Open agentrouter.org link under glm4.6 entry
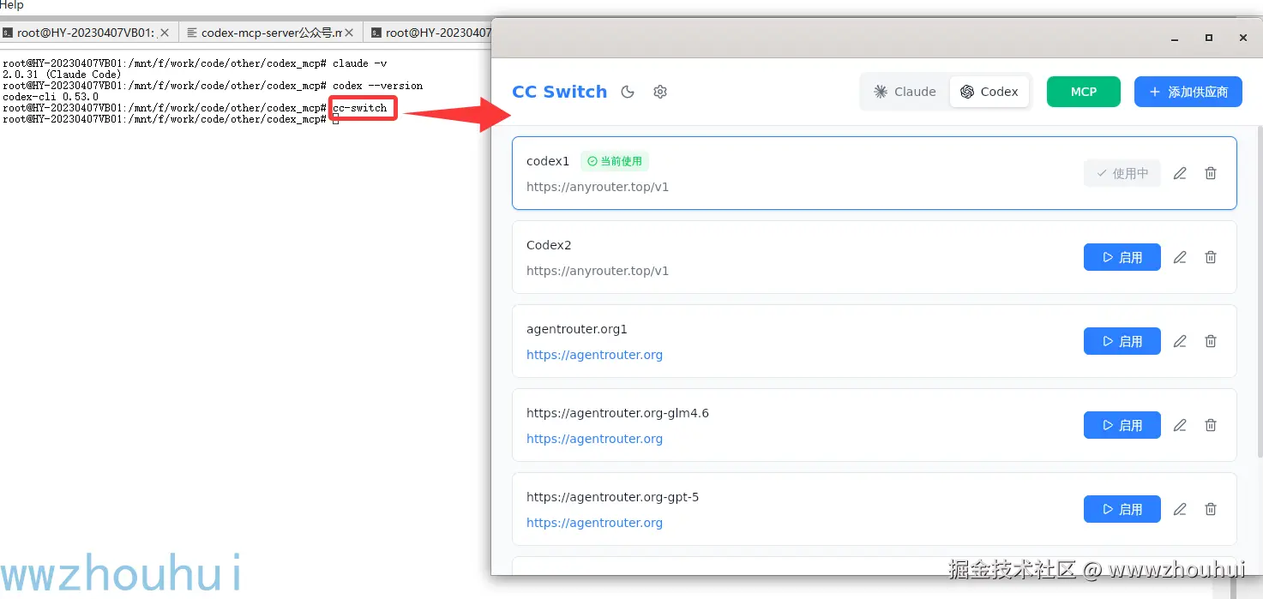Image resolution: width=1263 pixels, height=599 pixels. [x=594, y=439]
